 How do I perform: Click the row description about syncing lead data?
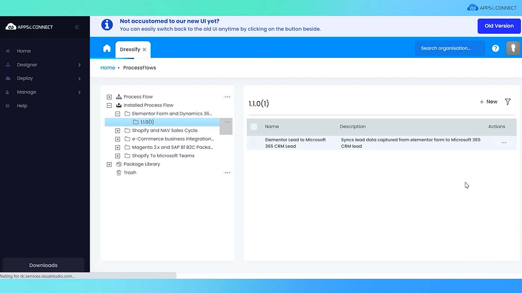point(411,143)
